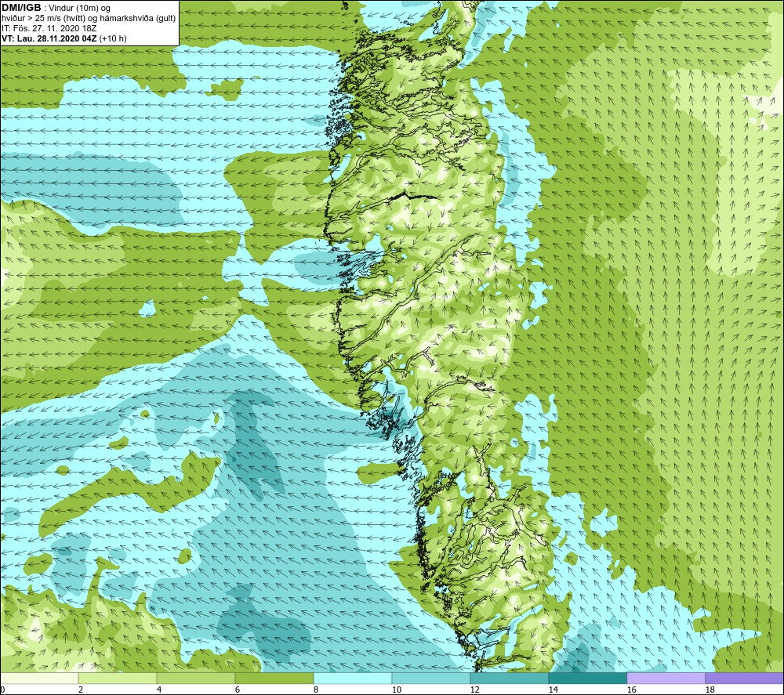784x695 pixels.
Task: Click the "DMI/IGB" title in the info box
Action: point(21,8)
